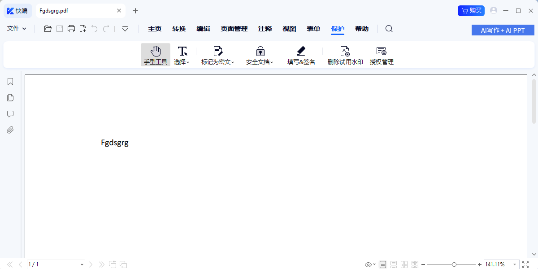Click the next view icon
The height and width of the screenshot is (269, 538).
click(x=123, y=265)
